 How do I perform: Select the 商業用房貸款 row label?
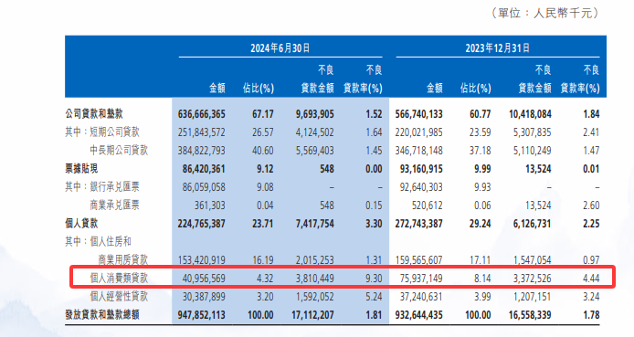tap(123, 259)
